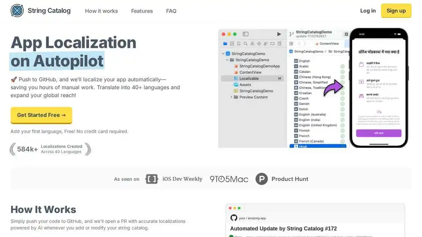Select Catalan in the language list
Screen dimensions: 422x237
coord(302,72)
